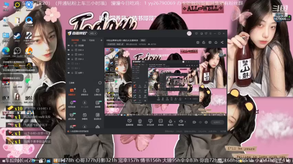Toggle the preview eye icon in bottom toolbar
This screenshot has width=293, height=164.
click(200, 122)
